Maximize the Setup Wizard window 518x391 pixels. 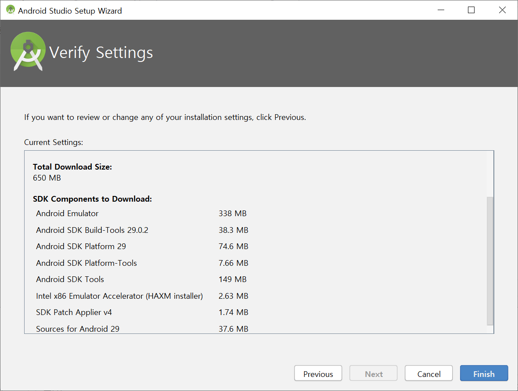[x=471, y=10]
